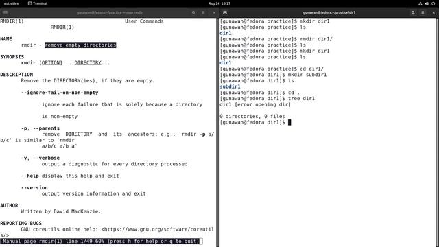Click the 'cd .' command line
Viewport: 439px width, 247px height.
[259, 93]
